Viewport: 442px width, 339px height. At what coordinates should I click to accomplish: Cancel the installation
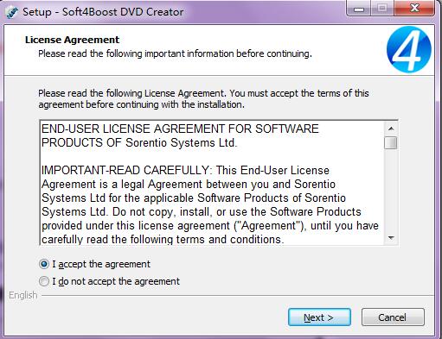(393, 317)
